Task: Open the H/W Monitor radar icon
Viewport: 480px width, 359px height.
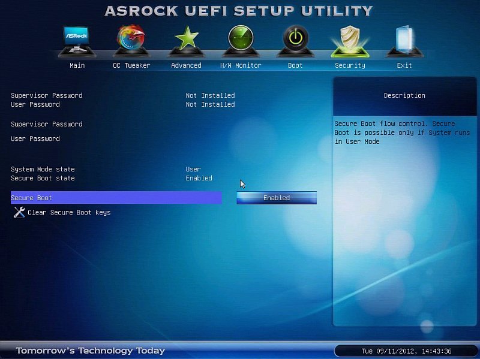Action: 241,41
